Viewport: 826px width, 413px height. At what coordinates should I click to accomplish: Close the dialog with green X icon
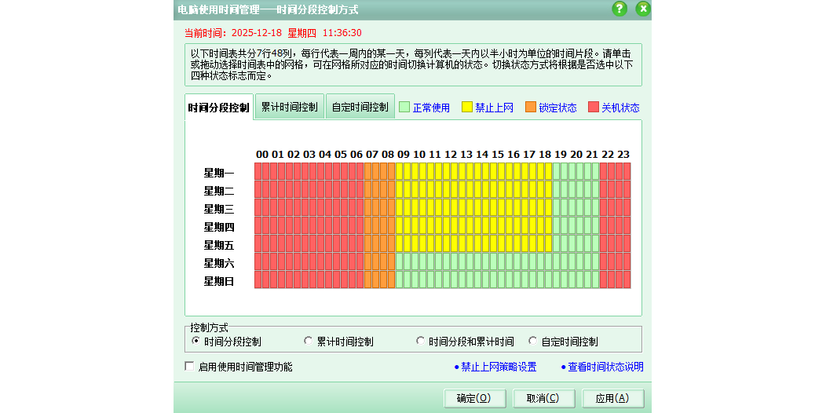coord(643,9)
